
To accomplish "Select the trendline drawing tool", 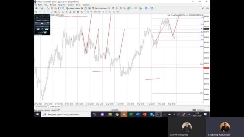I will (52, 12).
